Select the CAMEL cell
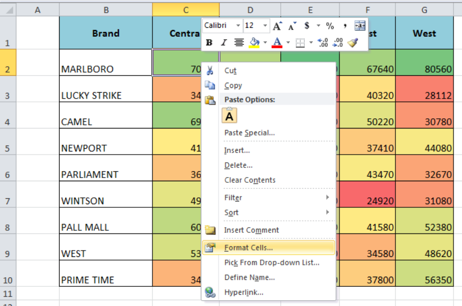462x306 pixels. pos(106,115)
